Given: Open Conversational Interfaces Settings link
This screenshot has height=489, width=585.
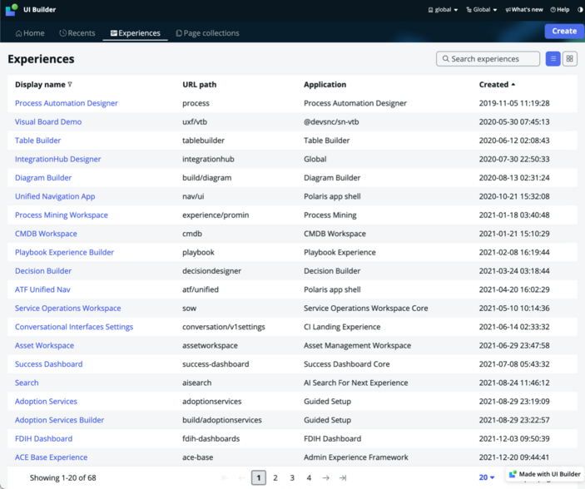Looking at the screenshot, I should 74,327.
